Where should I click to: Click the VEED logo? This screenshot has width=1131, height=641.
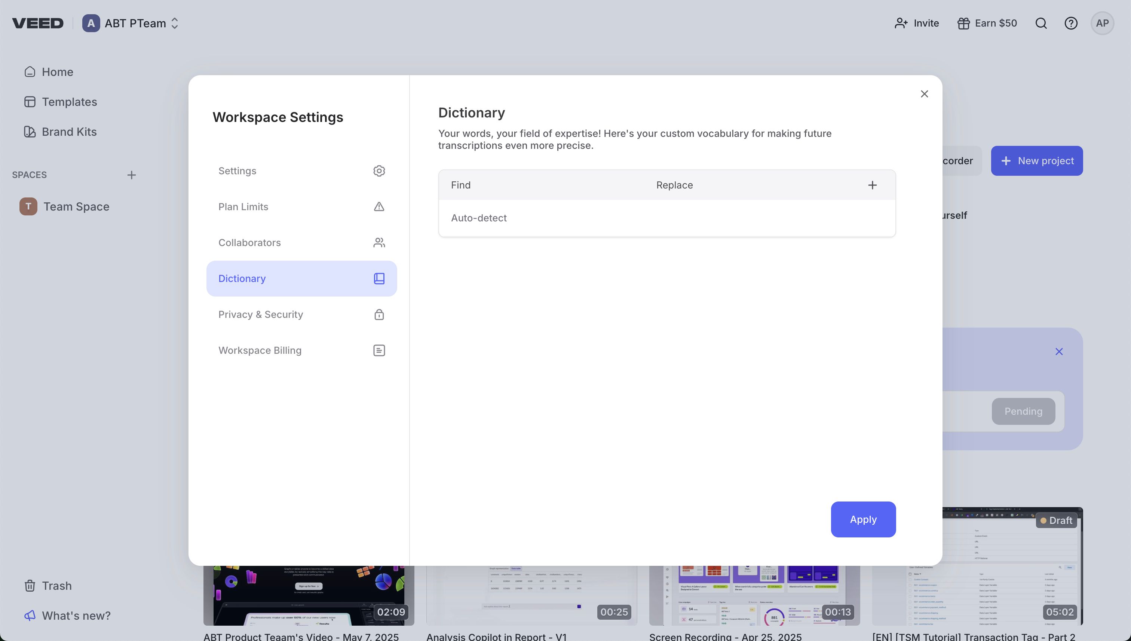tap(38, 23)
